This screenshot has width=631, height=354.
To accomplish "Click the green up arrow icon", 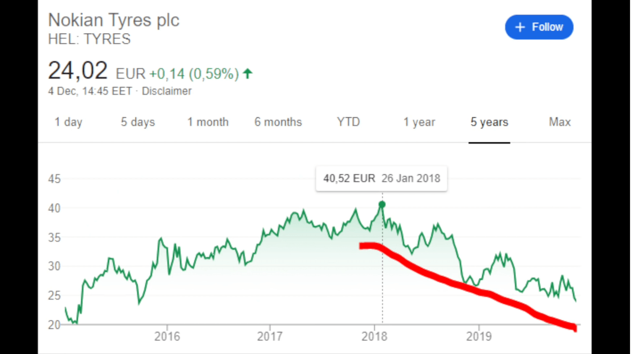I will tap(248, 74).
